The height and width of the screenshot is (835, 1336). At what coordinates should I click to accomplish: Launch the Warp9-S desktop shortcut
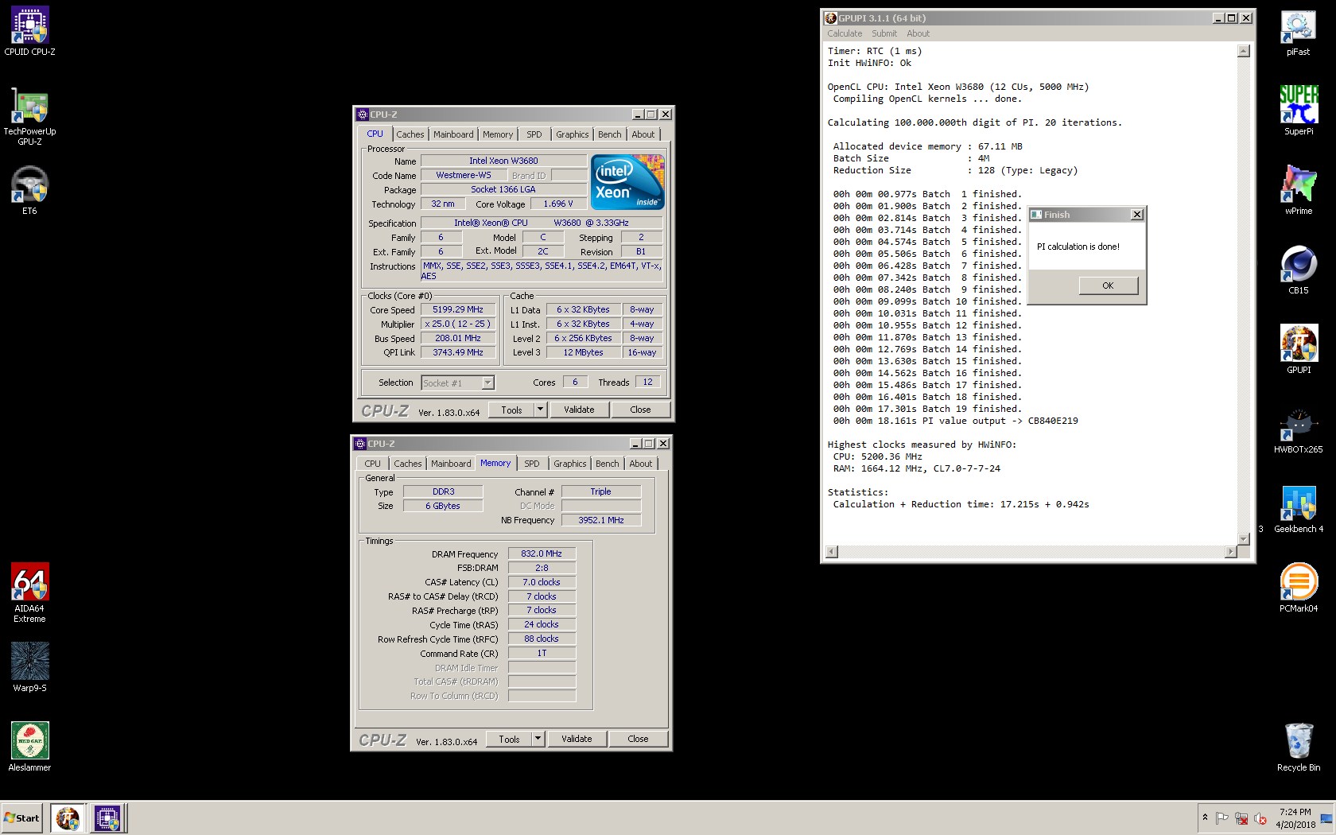pyautogui.click(x=29, y=667)
